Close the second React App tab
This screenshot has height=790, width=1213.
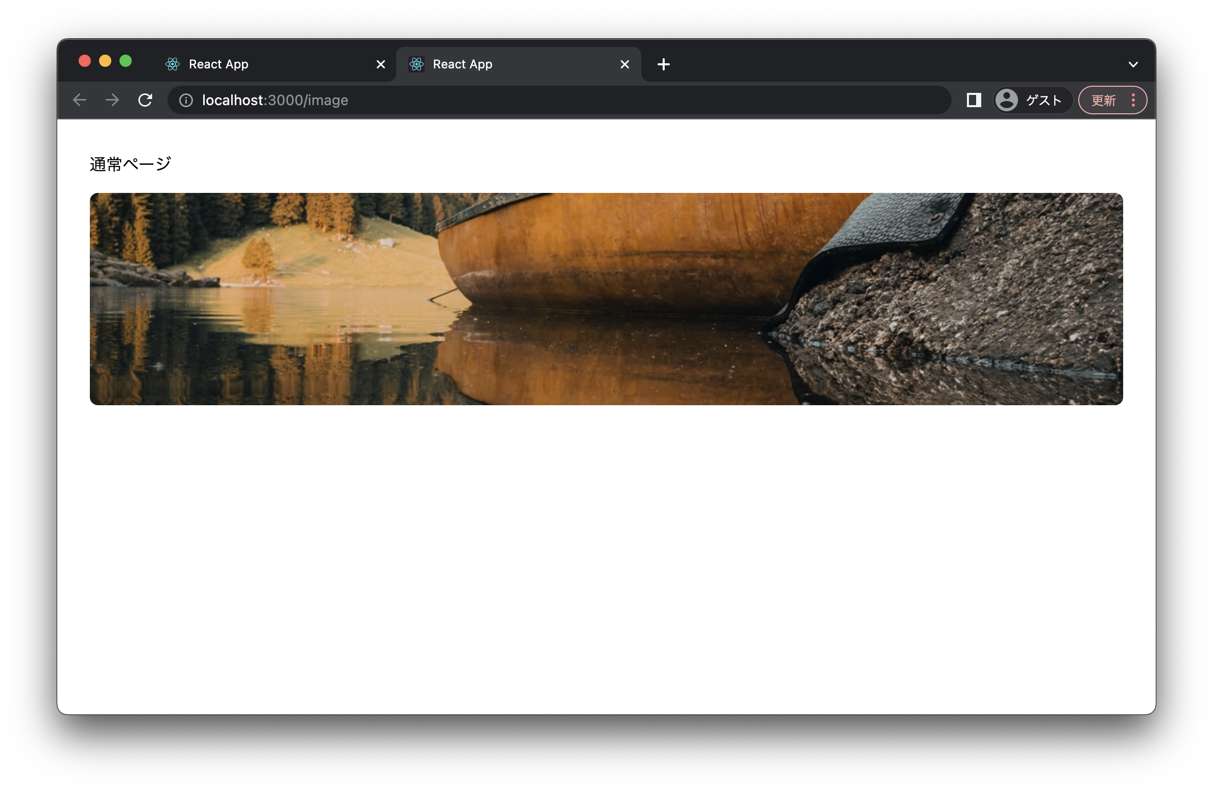click(x=624, y=64)
